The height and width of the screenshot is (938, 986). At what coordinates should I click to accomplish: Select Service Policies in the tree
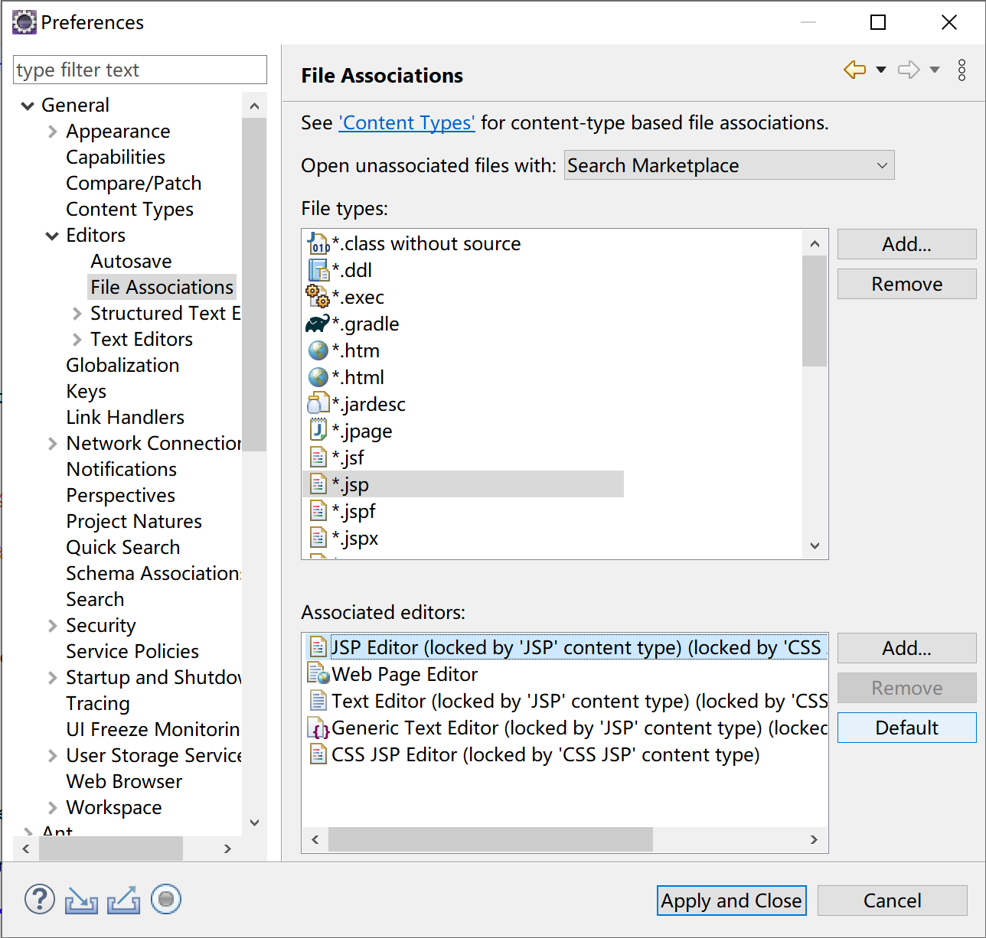pyautogui.click(x=132, y=652)
